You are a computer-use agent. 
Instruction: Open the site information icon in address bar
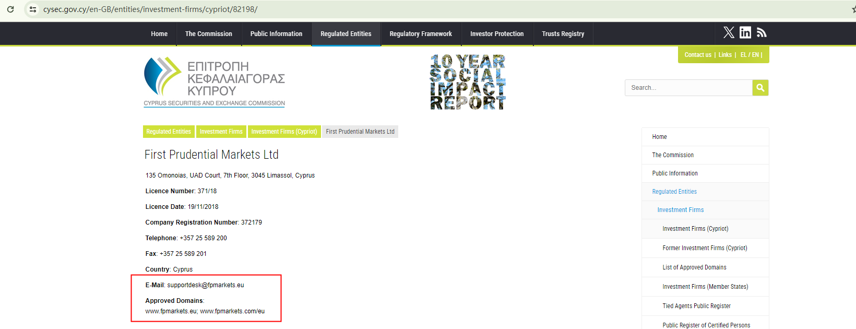(33, 9)
